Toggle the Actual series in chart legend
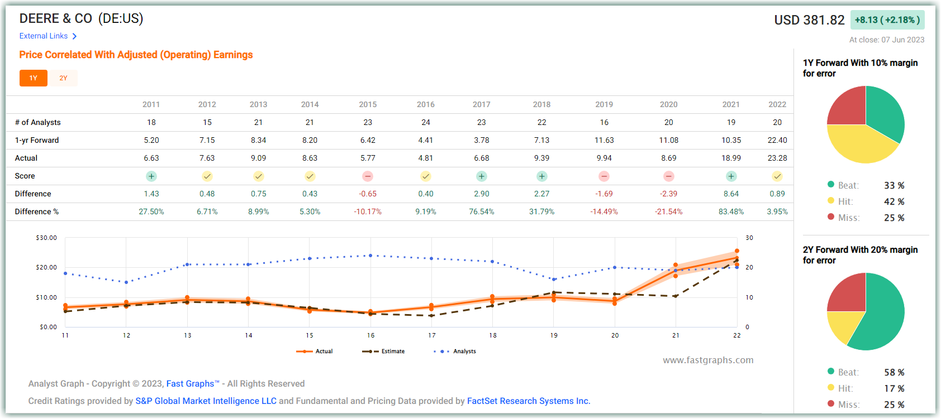Image resolution: width=941 pixels, height=419 pixels. pyautogui.click(x=315, y=351)
